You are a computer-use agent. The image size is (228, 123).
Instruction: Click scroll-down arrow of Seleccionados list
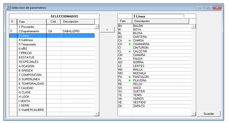click(97, 114)
